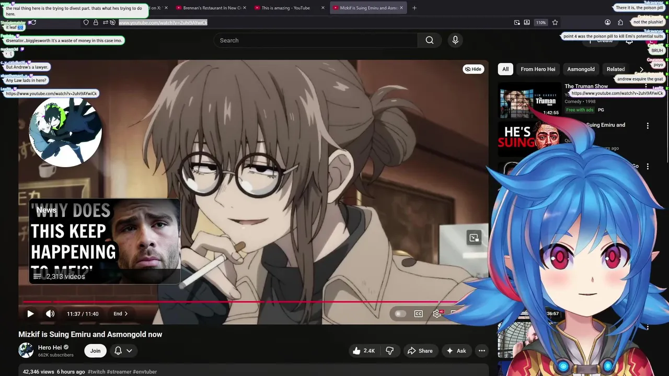Select the Related filter chip
669x376 pixels.
point(615,69)
